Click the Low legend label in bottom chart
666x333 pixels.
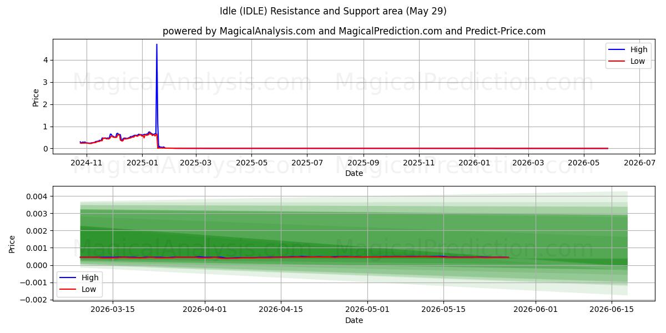[89, 289]
